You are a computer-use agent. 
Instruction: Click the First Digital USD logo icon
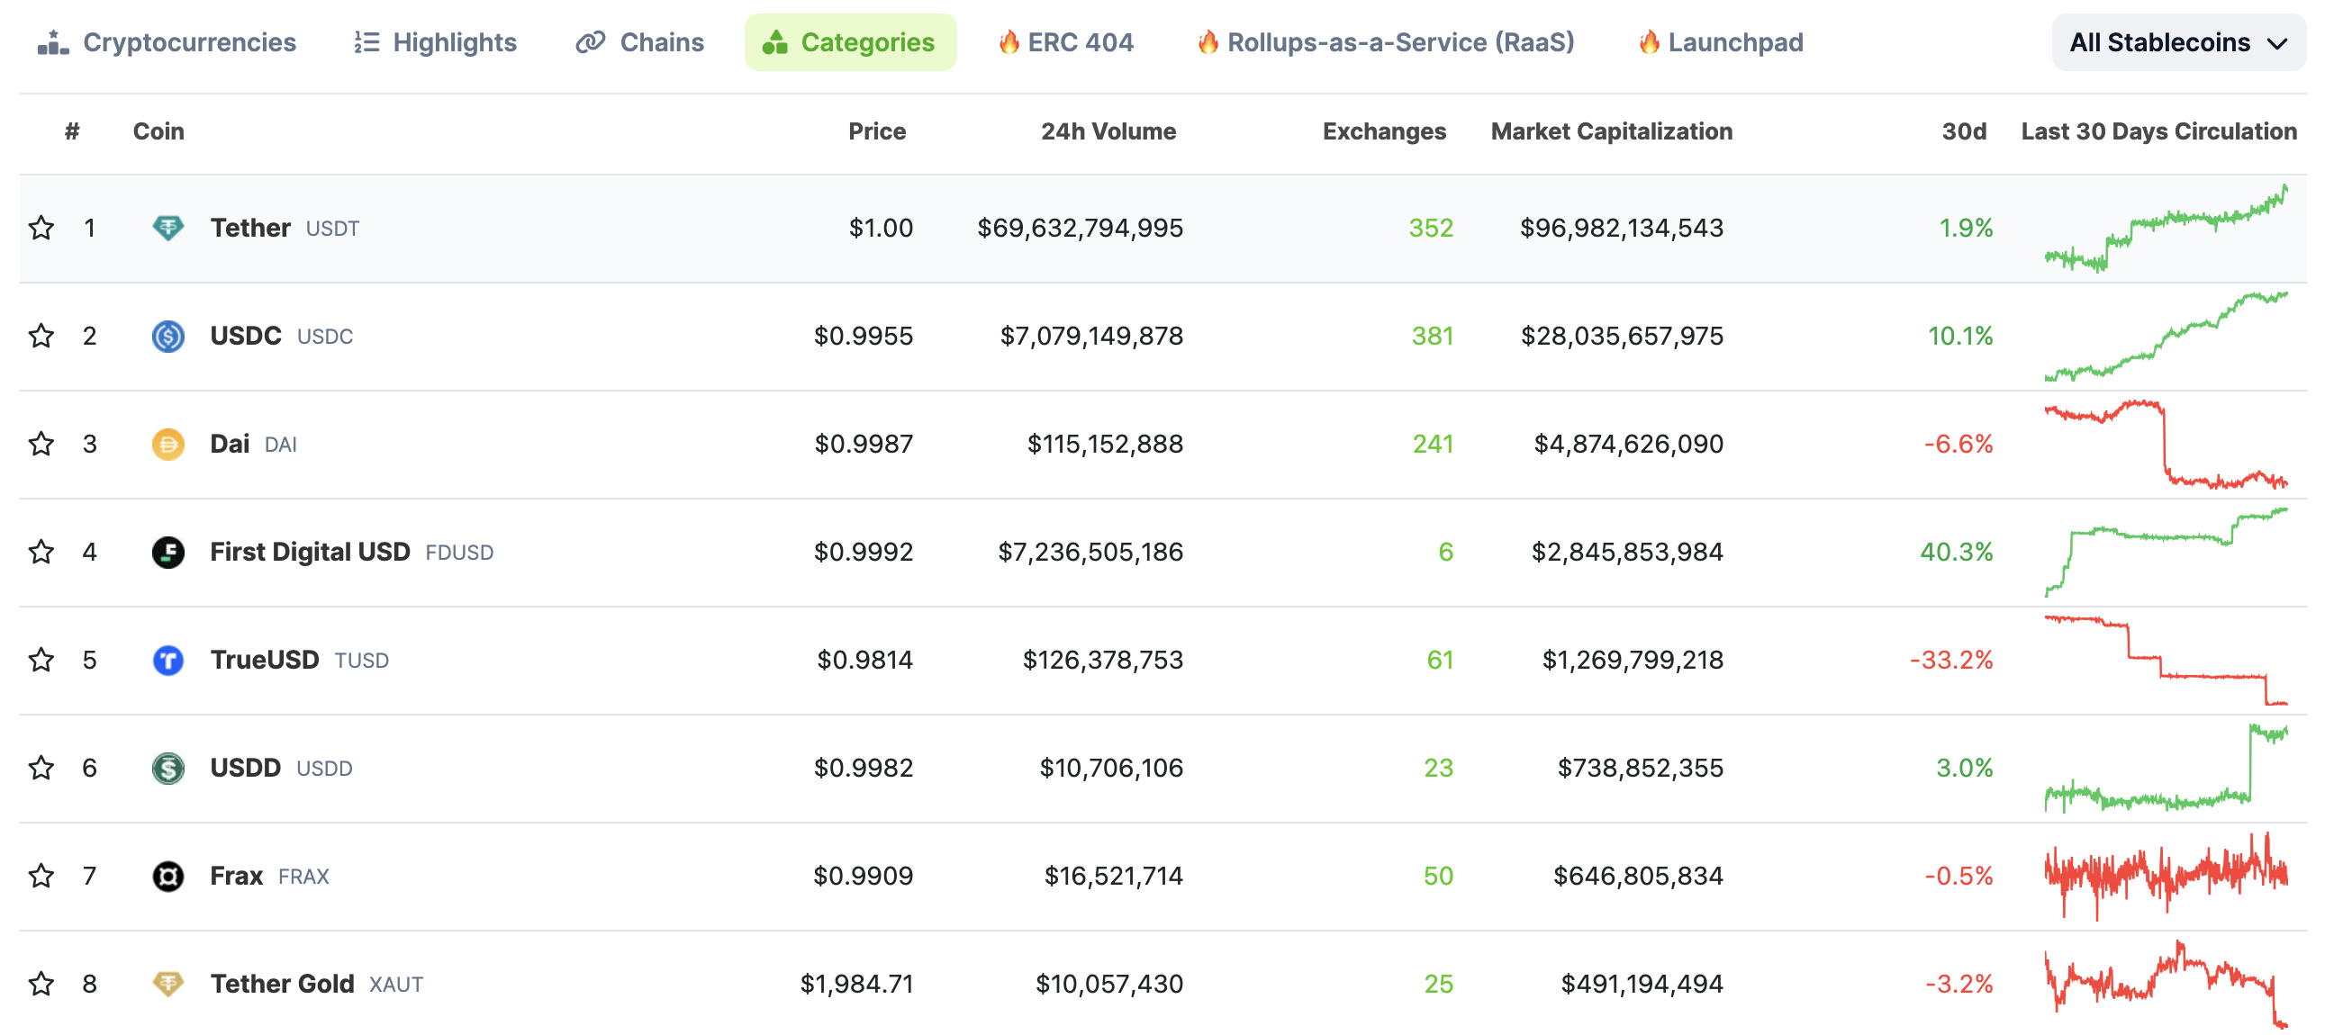(167, 552)
